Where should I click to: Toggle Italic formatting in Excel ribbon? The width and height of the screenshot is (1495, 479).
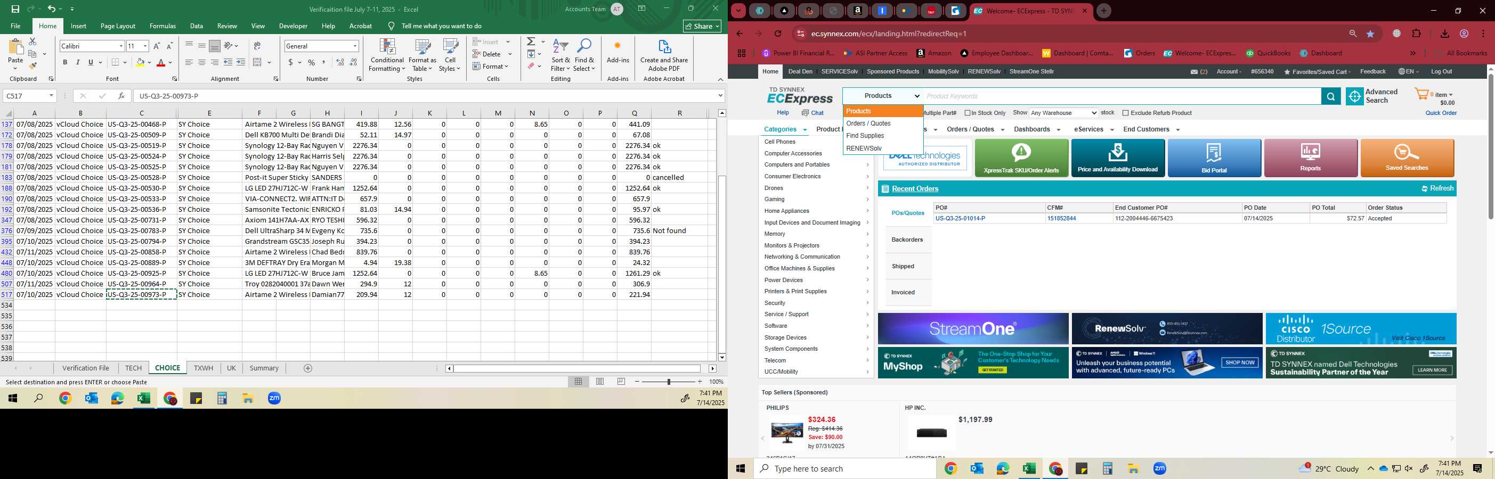(78, 63)
